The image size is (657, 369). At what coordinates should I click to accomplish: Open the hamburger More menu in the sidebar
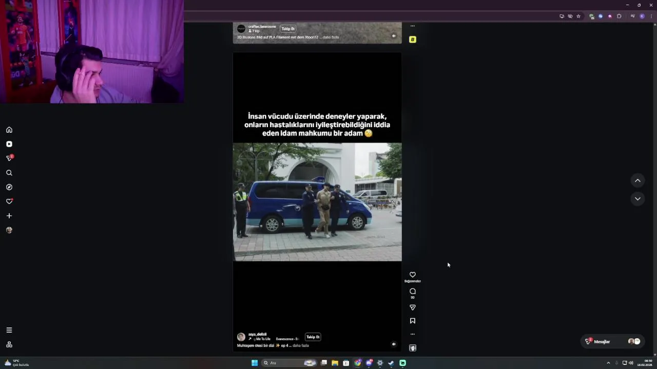pos(9,330)
